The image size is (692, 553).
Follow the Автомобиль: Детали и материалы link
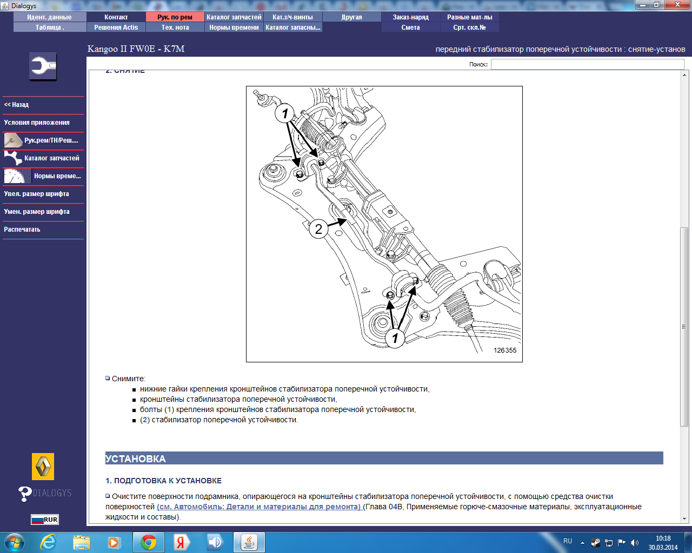pyautogui.click(x=259, y=507)
